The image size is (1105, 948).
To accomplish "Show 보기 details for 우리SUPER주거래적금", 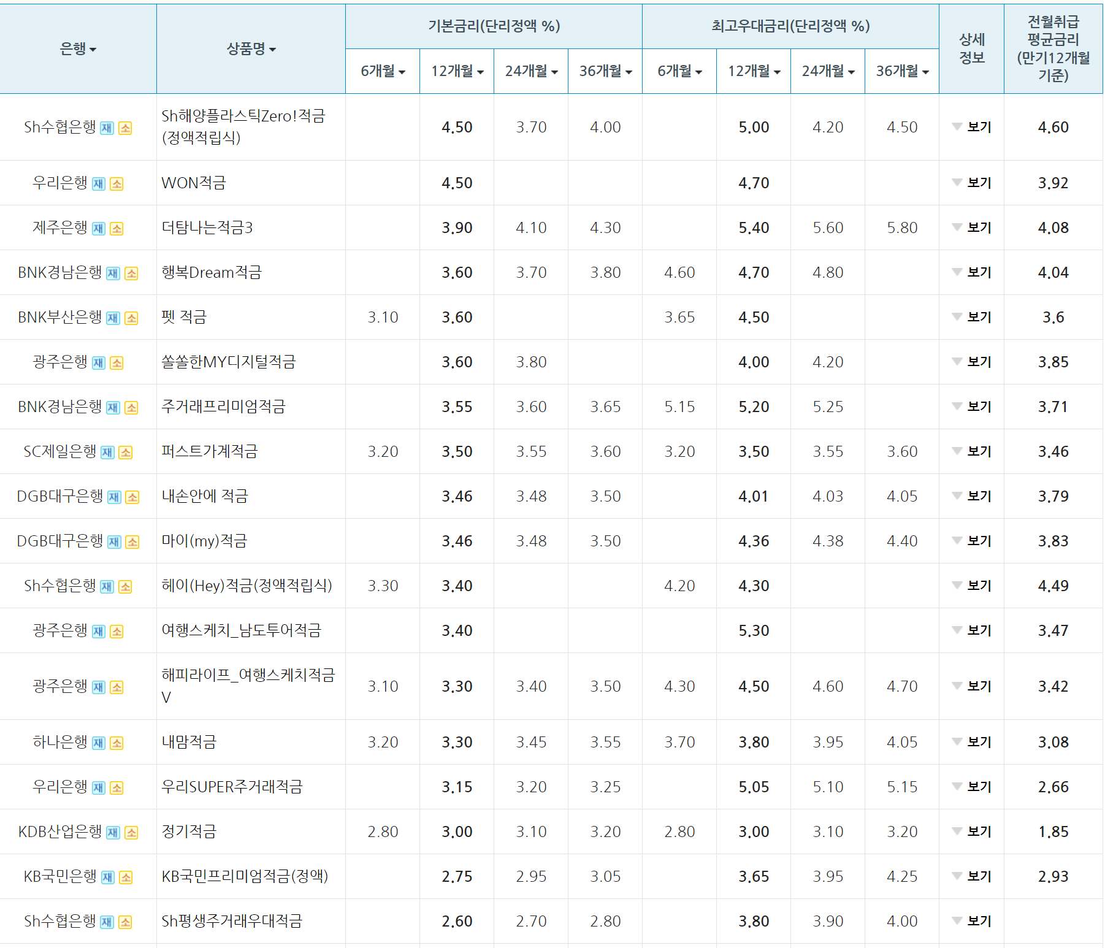I will pos(972,787).
